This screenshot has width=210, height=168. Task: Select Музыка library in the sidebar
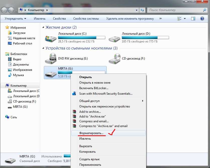pos(18,75)
